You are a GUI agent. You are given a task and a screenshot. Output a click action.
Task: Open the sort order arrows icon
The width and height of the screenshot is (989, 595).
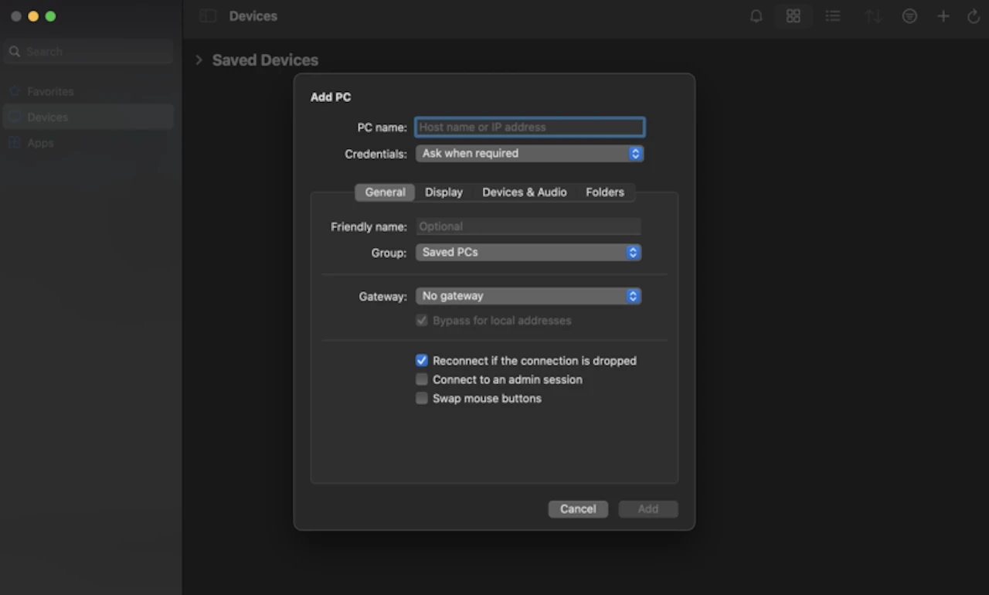tap(873, 16)
